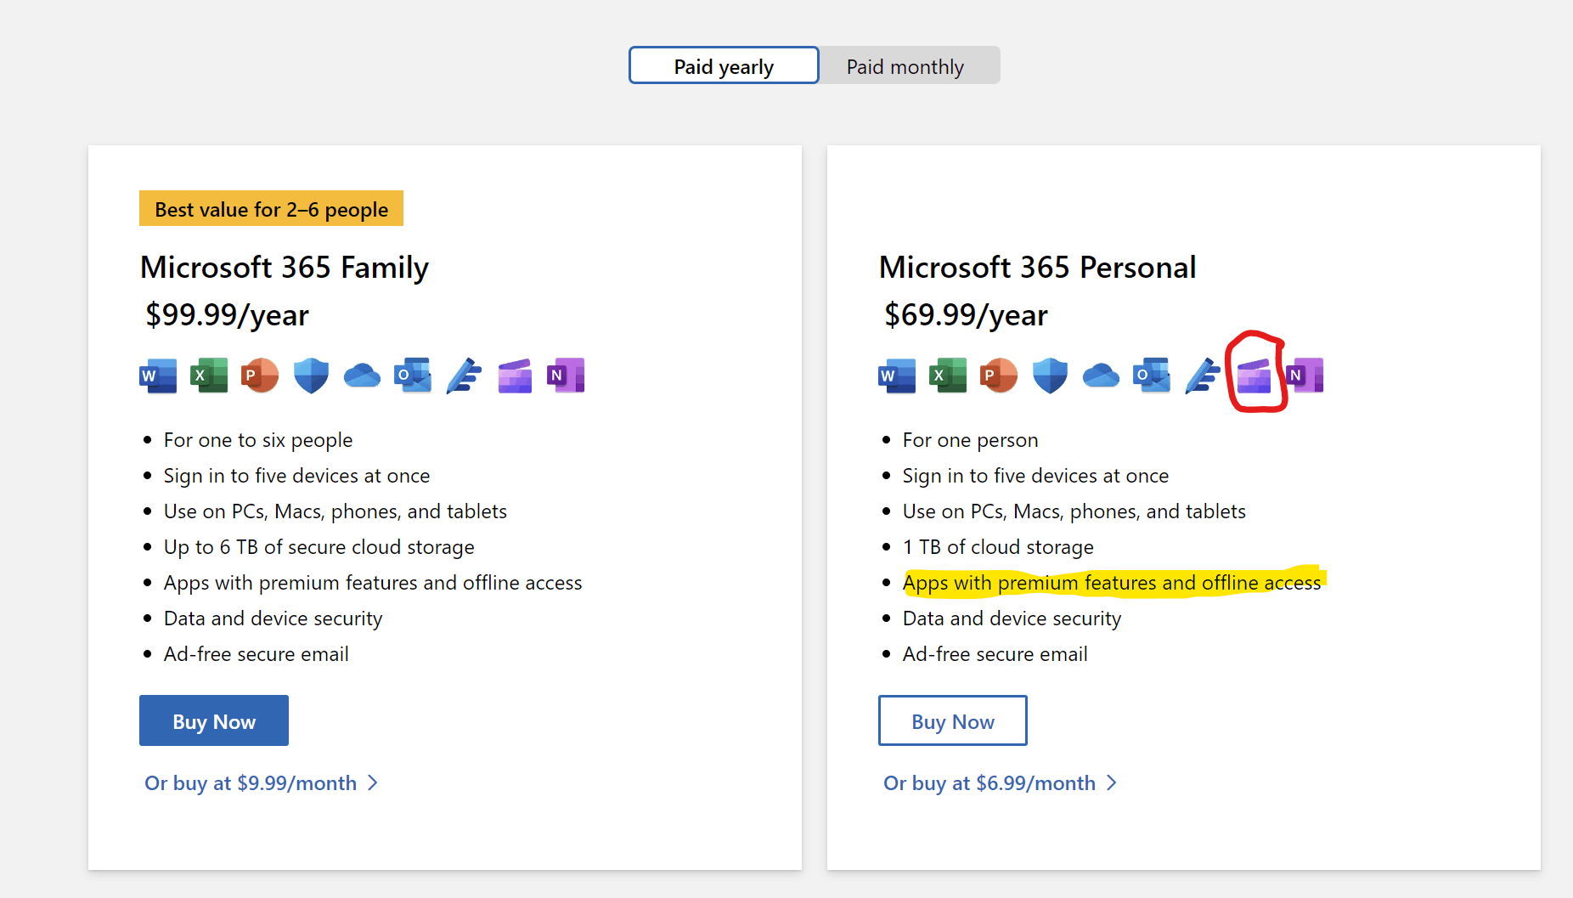Viewport: 1573px width, 898px height.
Task: Click the Excel icon in the Family plan
Action: pos(209,376)
